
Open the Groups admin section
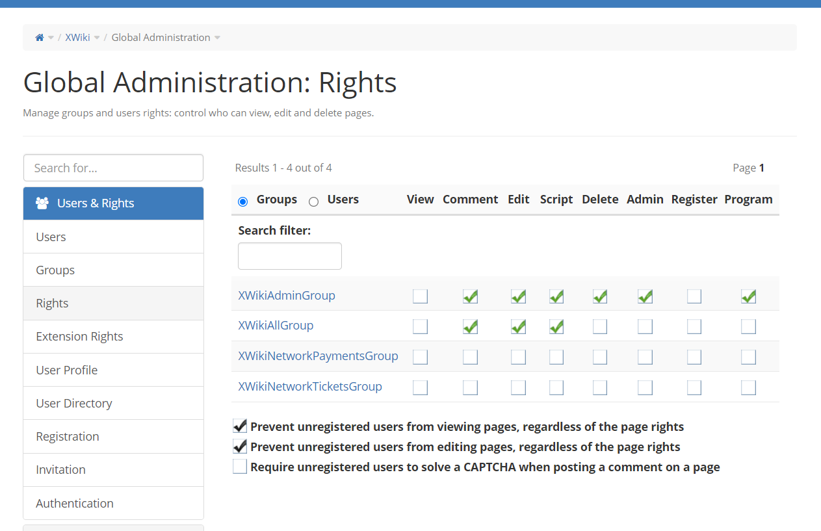coord(113,270)
